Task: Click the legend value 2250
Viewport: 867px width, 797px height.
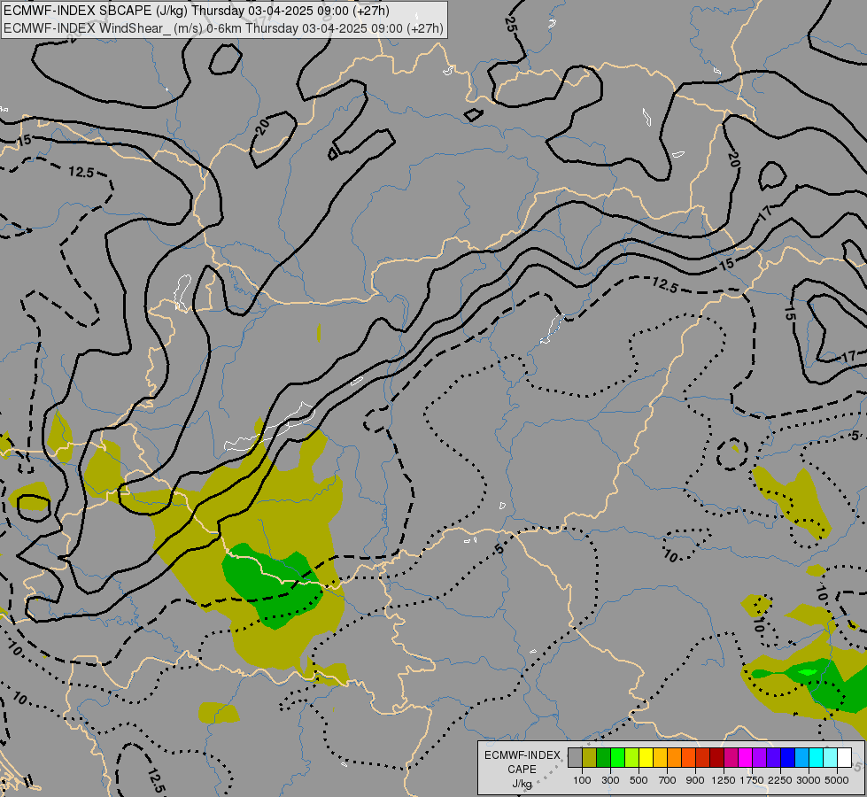Action: point(780,780)
